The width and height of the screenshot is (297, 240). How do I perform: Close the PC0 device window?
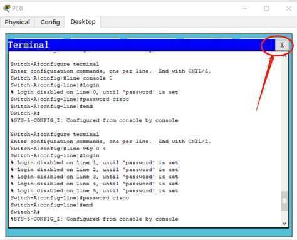[289, 9]
